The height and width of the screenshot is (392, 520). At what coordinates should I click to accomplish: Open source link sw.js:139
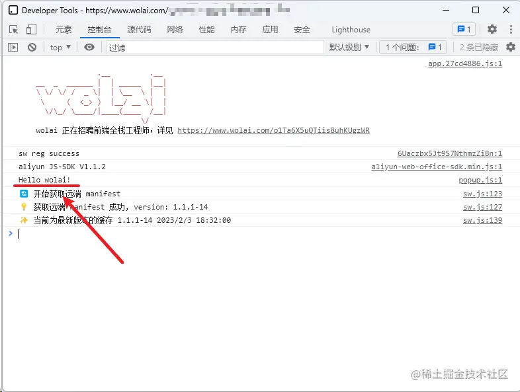click(x=482, y=220)
